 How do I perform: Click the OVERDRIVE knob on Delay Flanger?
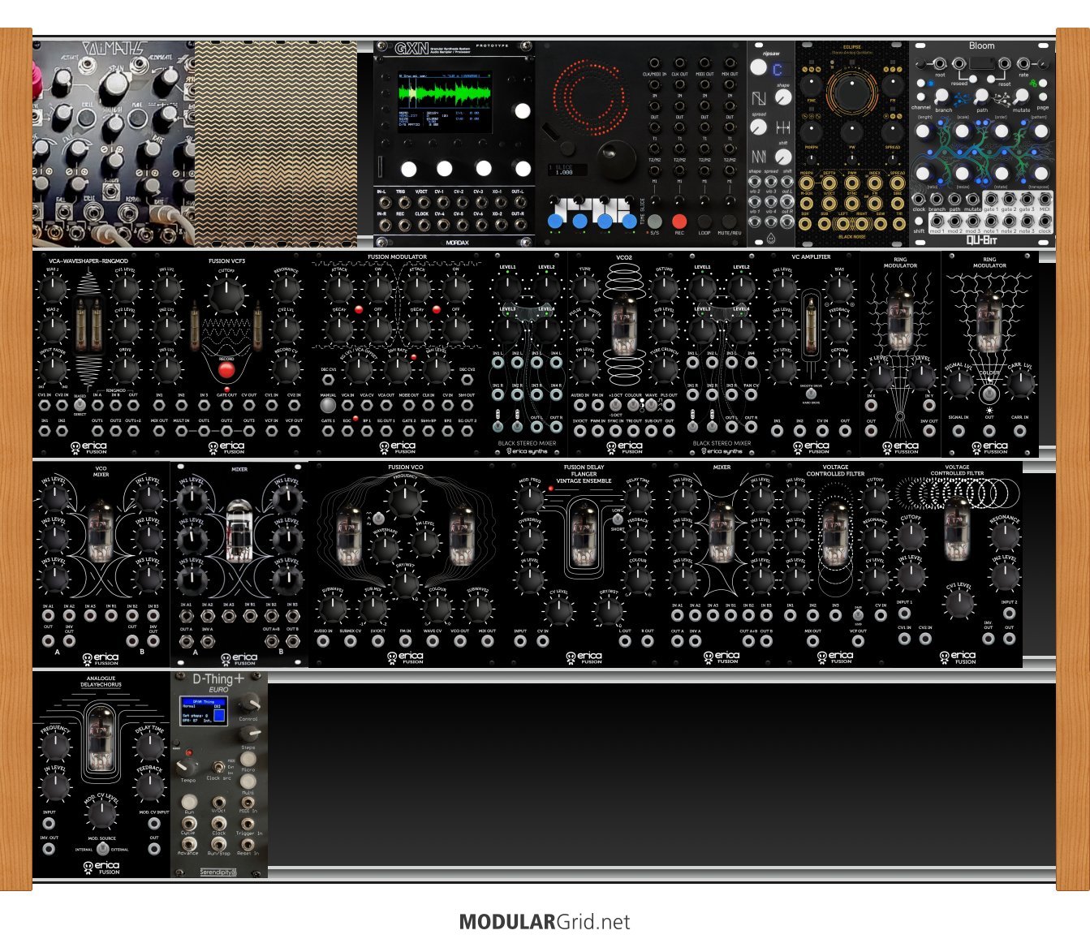530,539
